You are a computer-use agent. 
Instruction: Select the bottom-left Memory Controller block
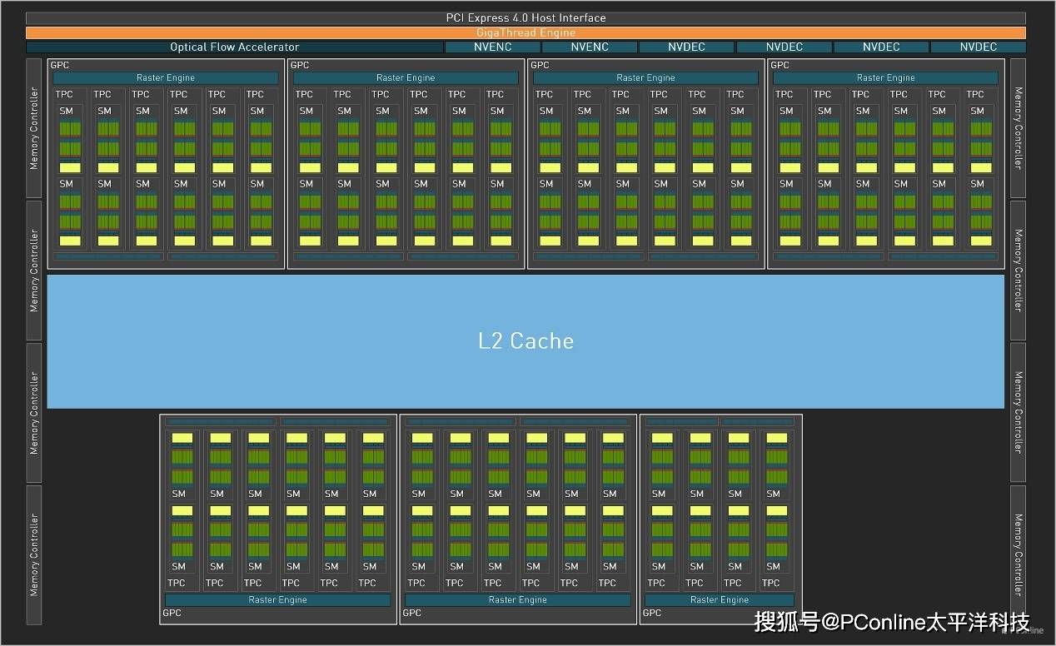pos(34,554)
